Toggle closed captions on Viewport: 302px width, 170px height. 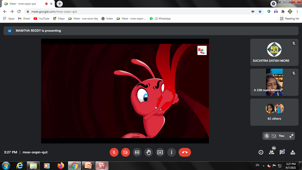pos(137,152)
